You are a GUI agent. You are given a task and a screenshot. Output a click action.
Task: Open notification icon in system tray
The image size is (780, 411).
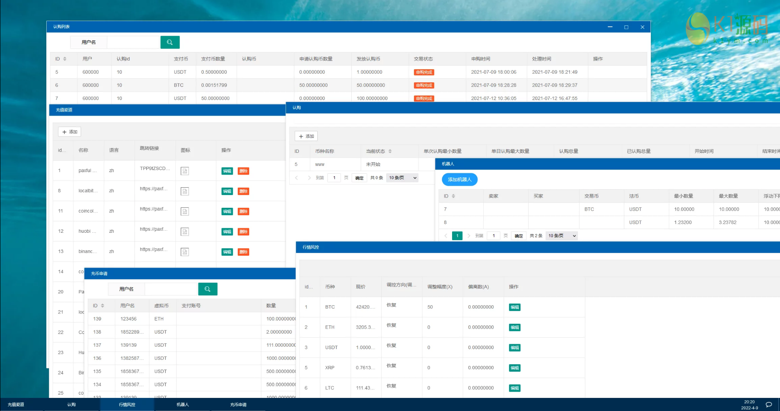point(769,404)
